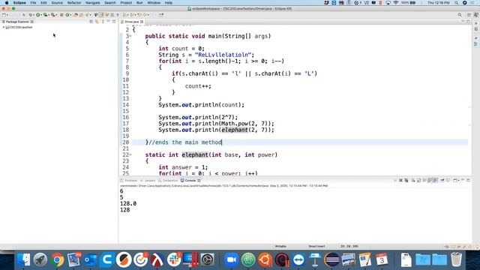Select the CSC200JavaTest project row
480x270 pixels.
[19, 27]
